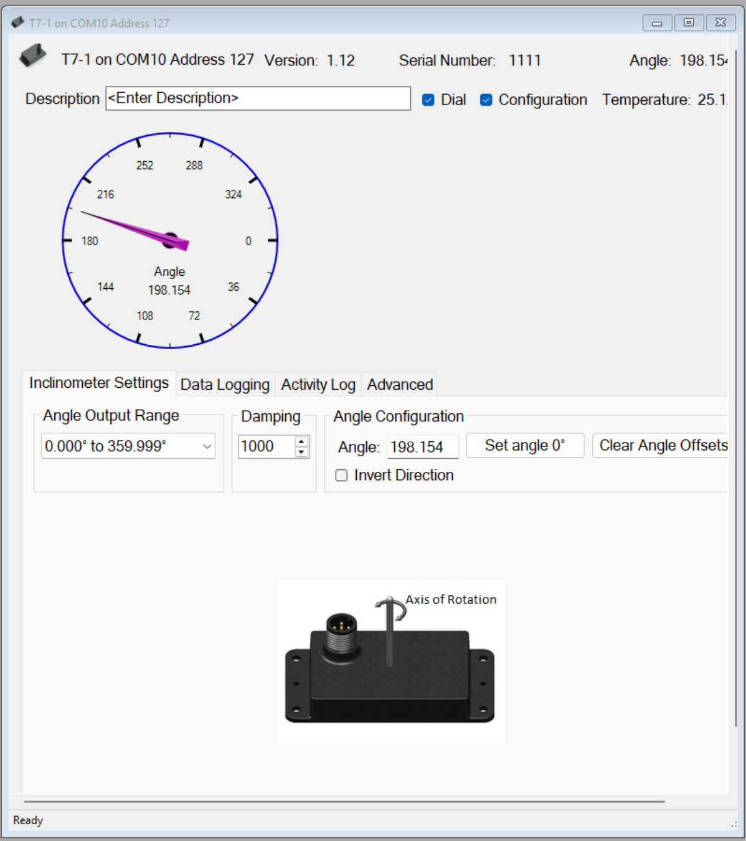Open the Angle Output Range dropdown
The height and width of the screenshot is (841, 746).
point(207,446)
